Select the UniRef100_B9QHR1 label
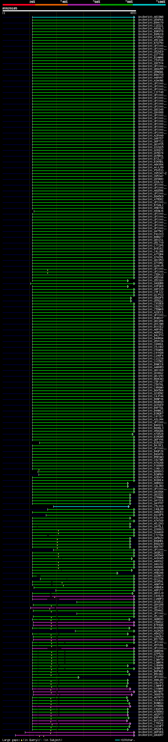This screenshot has height=742, width=168. click(151, 541)
